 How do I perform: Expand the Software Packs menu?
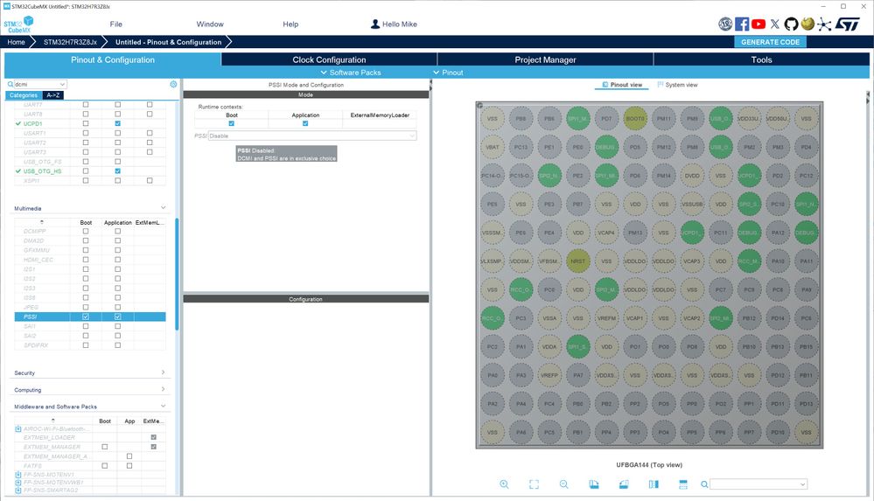[351, 73]
